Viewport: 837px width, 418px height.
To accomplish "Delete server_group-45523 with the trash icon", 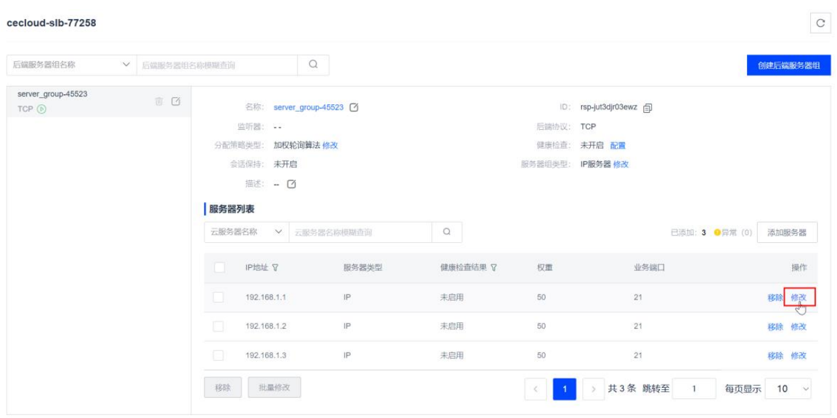I will click(158, 102).
